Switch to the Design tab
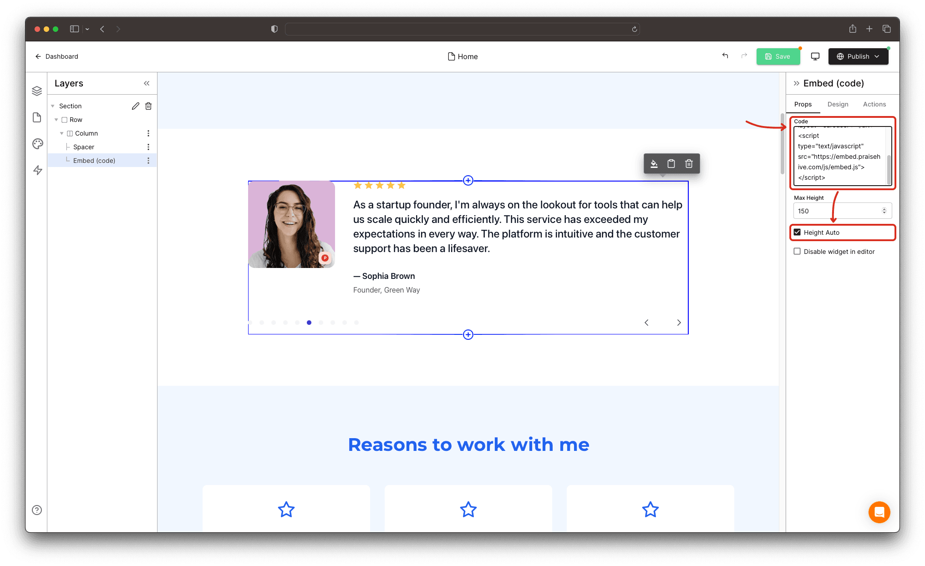The image size is (925, 566). point(838,104)
